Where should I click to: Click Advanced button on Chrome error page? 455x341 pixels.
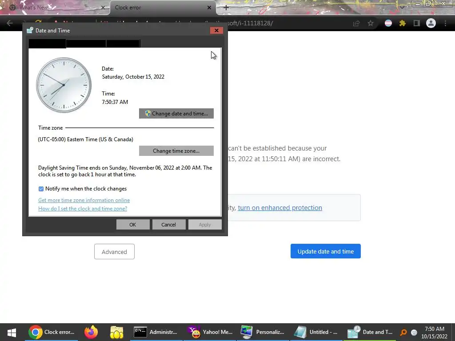pos(114,252)
